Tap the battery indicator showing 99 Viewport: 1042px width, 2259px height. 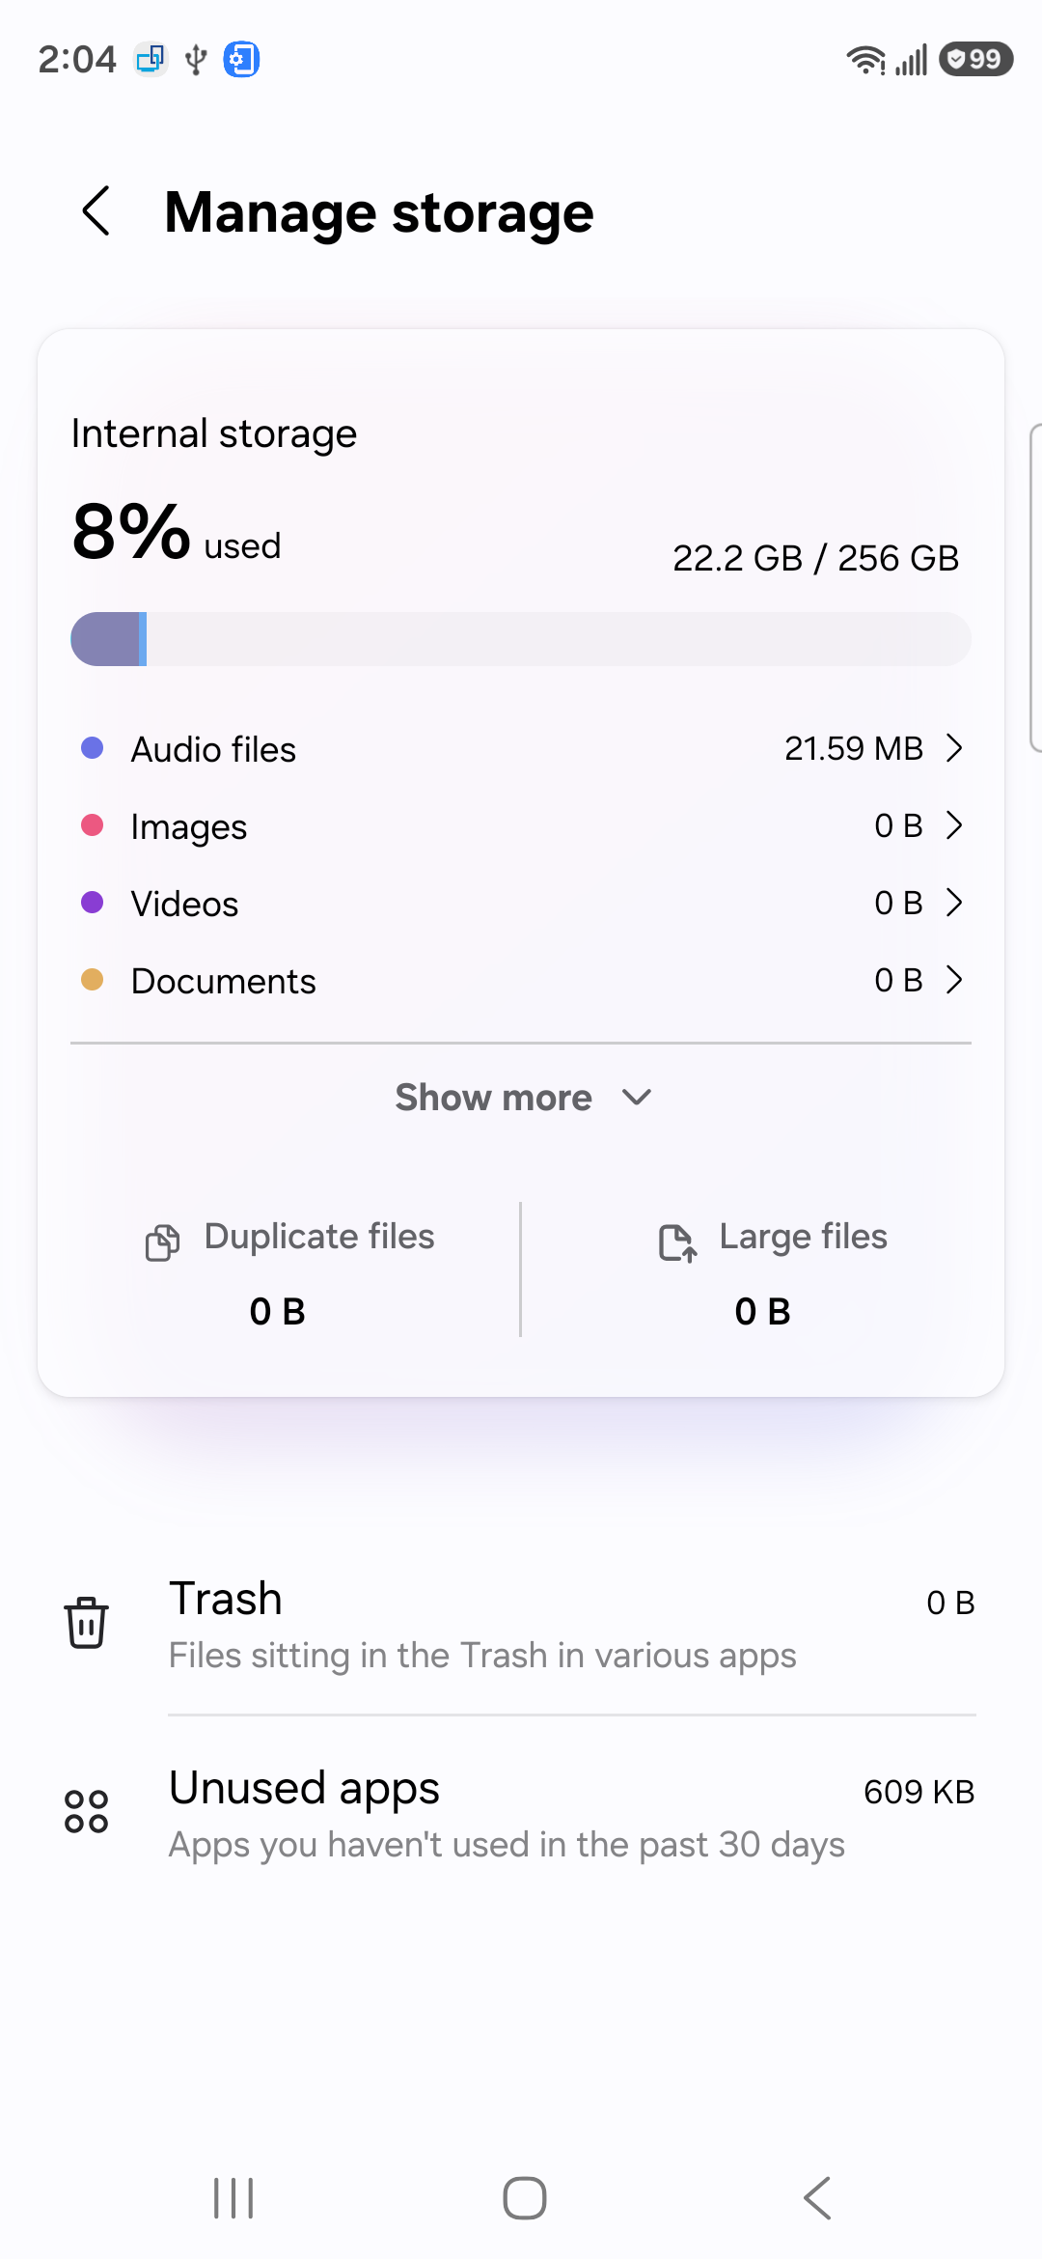click(976, 59)
